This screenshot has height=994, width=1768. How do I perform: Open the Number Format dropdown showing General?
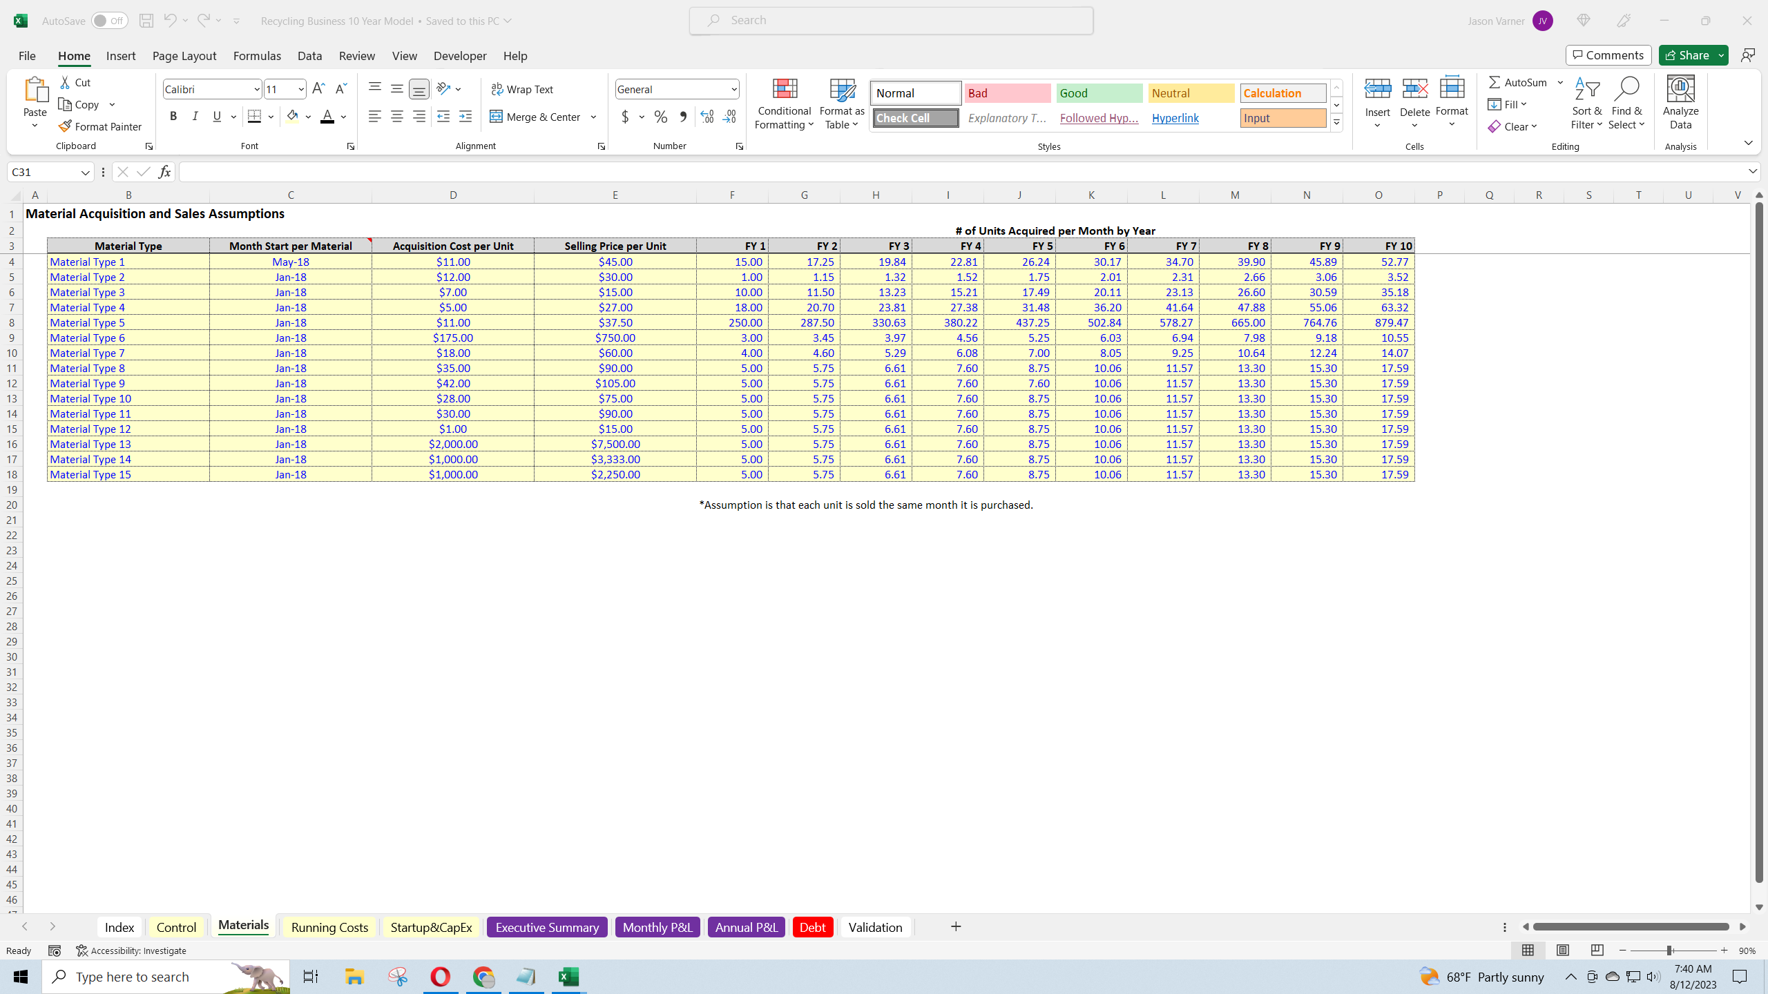[x=733, y=89]
